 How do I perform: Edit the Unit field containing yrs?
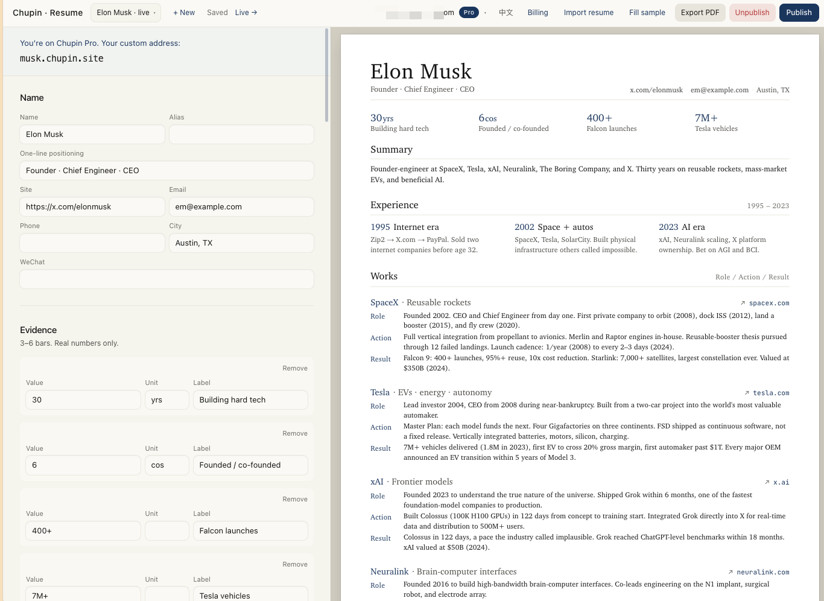tap(167, 400)
